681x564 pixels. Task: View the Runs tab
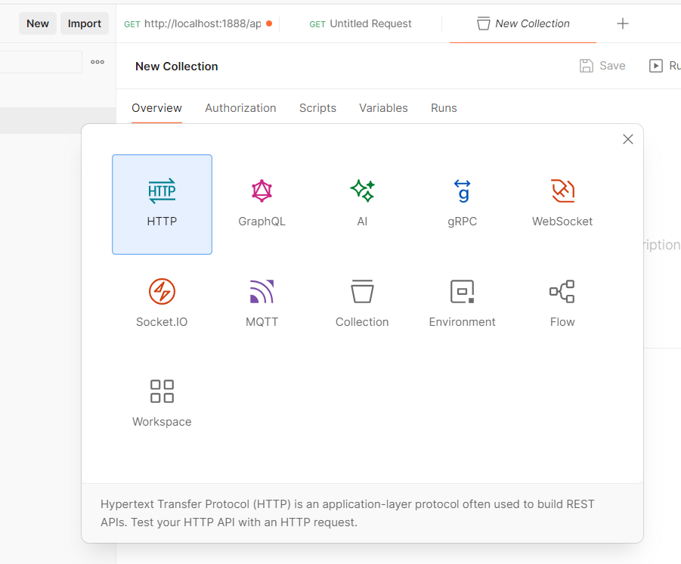[444, 108]
